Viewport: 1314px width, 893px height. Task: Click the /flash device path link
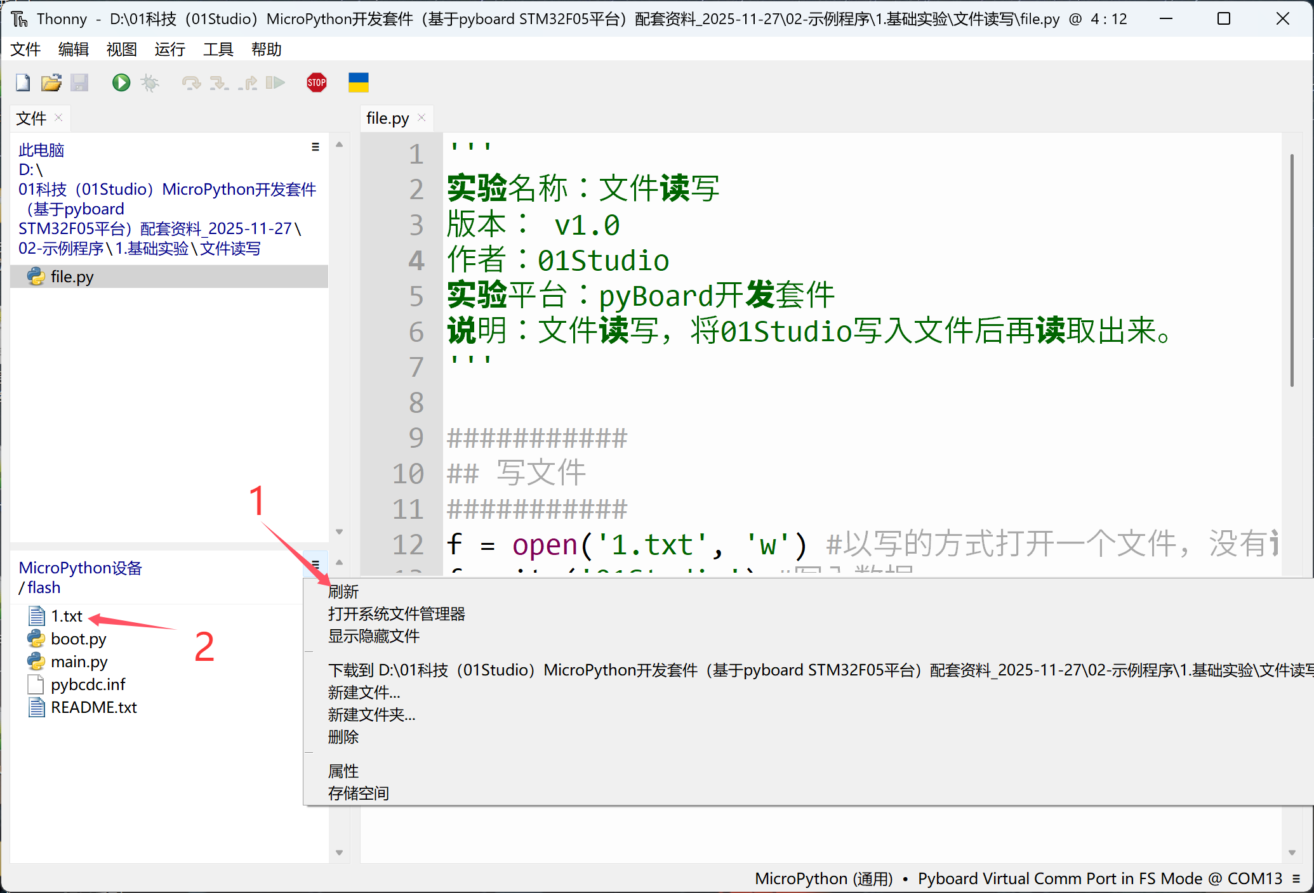click(43, 587)
